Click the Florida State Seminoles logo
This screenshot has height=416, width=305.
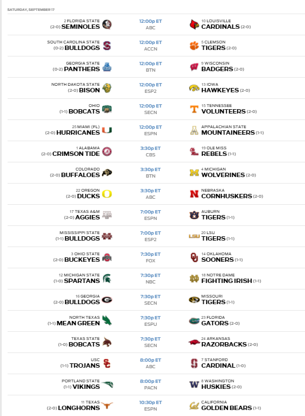coord(107,24)
